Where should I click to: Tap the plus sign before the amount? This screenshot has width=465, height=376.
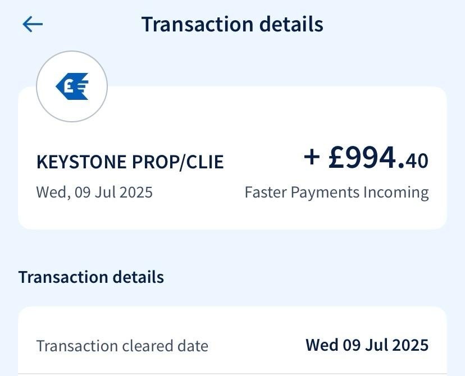pos(312,157)
